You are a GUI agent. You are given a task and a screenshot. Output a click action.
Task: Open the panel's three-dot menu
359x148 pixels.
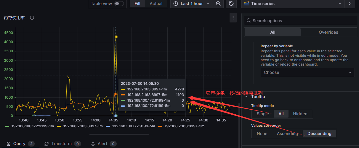tap(233, 18)
